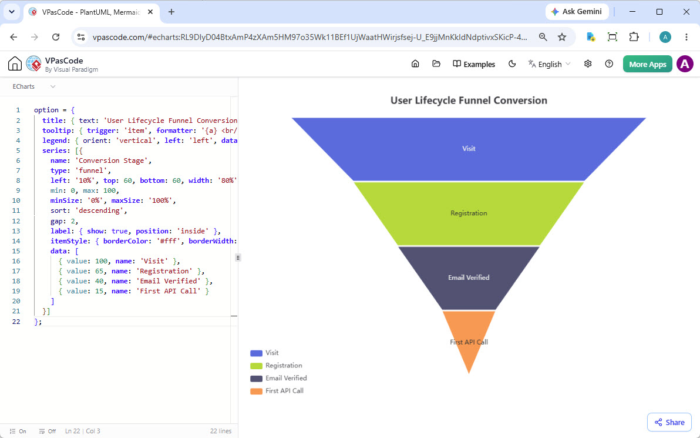Click code line 6 name: 'Conversion Stage'

click(101, 161)
